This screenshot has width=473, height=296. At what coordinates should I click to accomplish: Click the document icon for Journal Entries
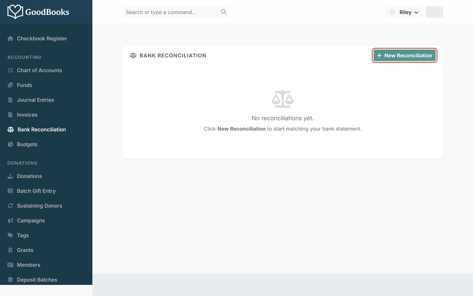tap(10, 100)
